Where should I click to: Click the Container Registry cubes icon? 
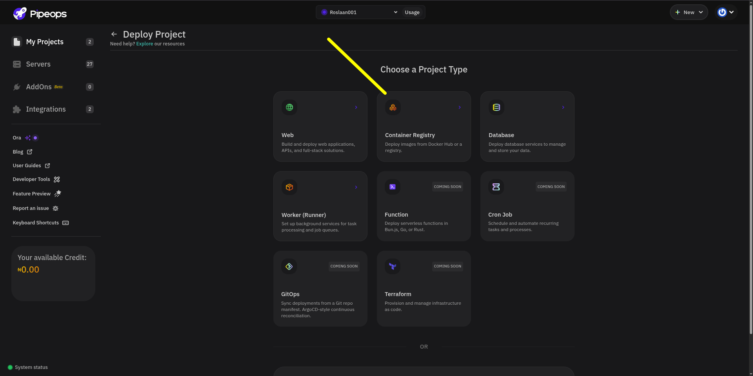point(393,107)
